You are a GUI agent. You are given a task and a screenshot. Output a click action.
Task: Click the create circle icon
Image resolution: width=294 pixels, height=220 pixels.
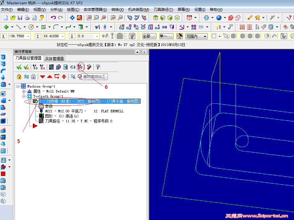[x=31, y=27]
